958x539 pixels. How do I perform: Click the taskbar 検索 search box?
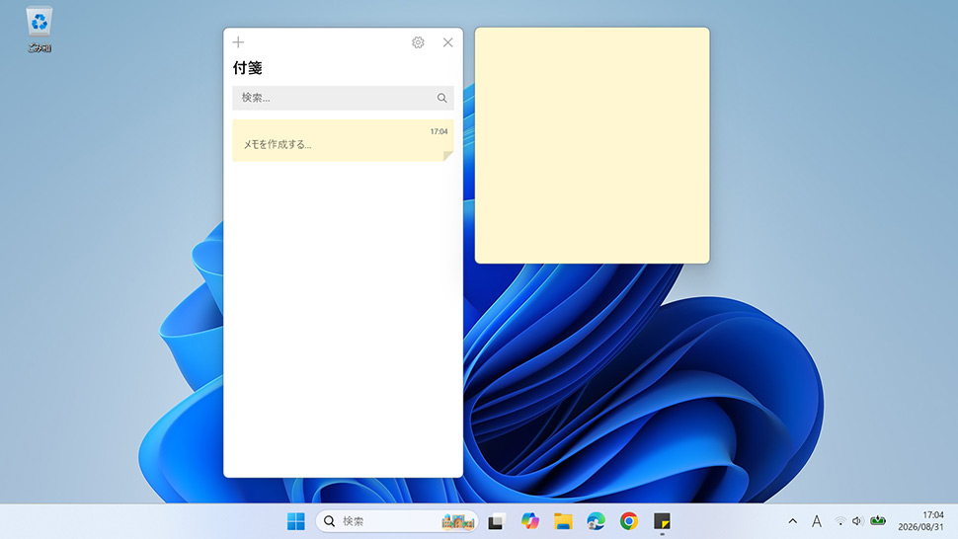(x=396, y=521)
